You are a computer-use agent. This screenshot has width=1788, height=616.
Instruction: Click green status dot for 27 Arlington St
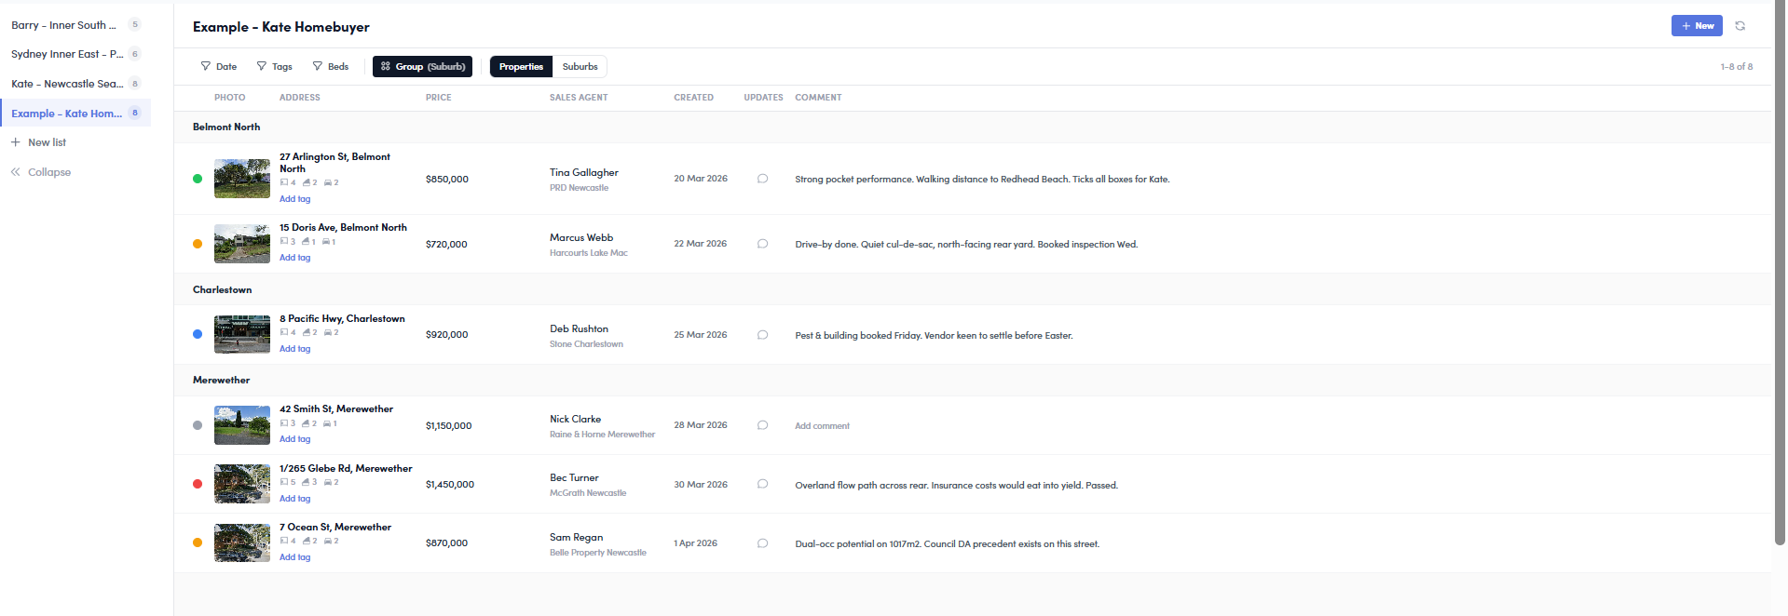[x=198, y=179]
